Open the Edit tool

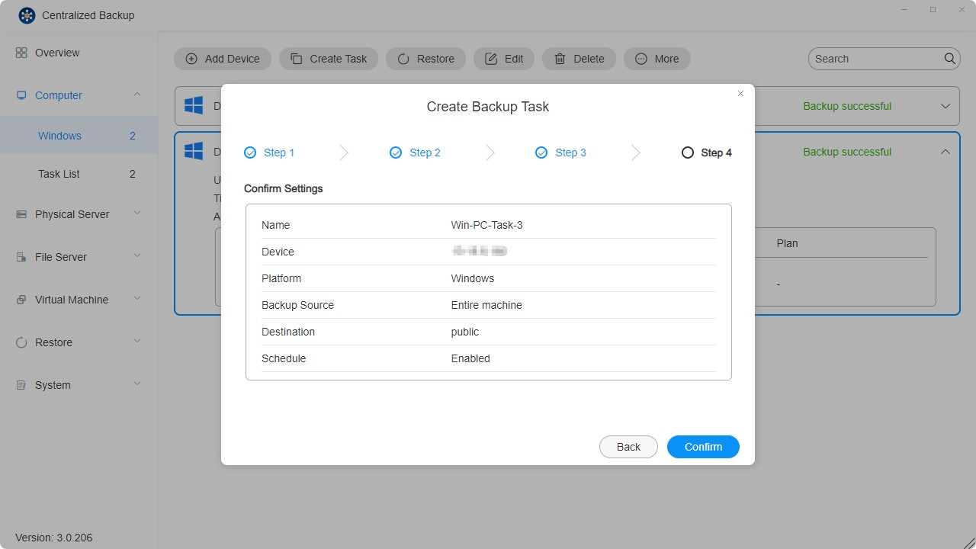pyautogui.click(x=491, y=59)
